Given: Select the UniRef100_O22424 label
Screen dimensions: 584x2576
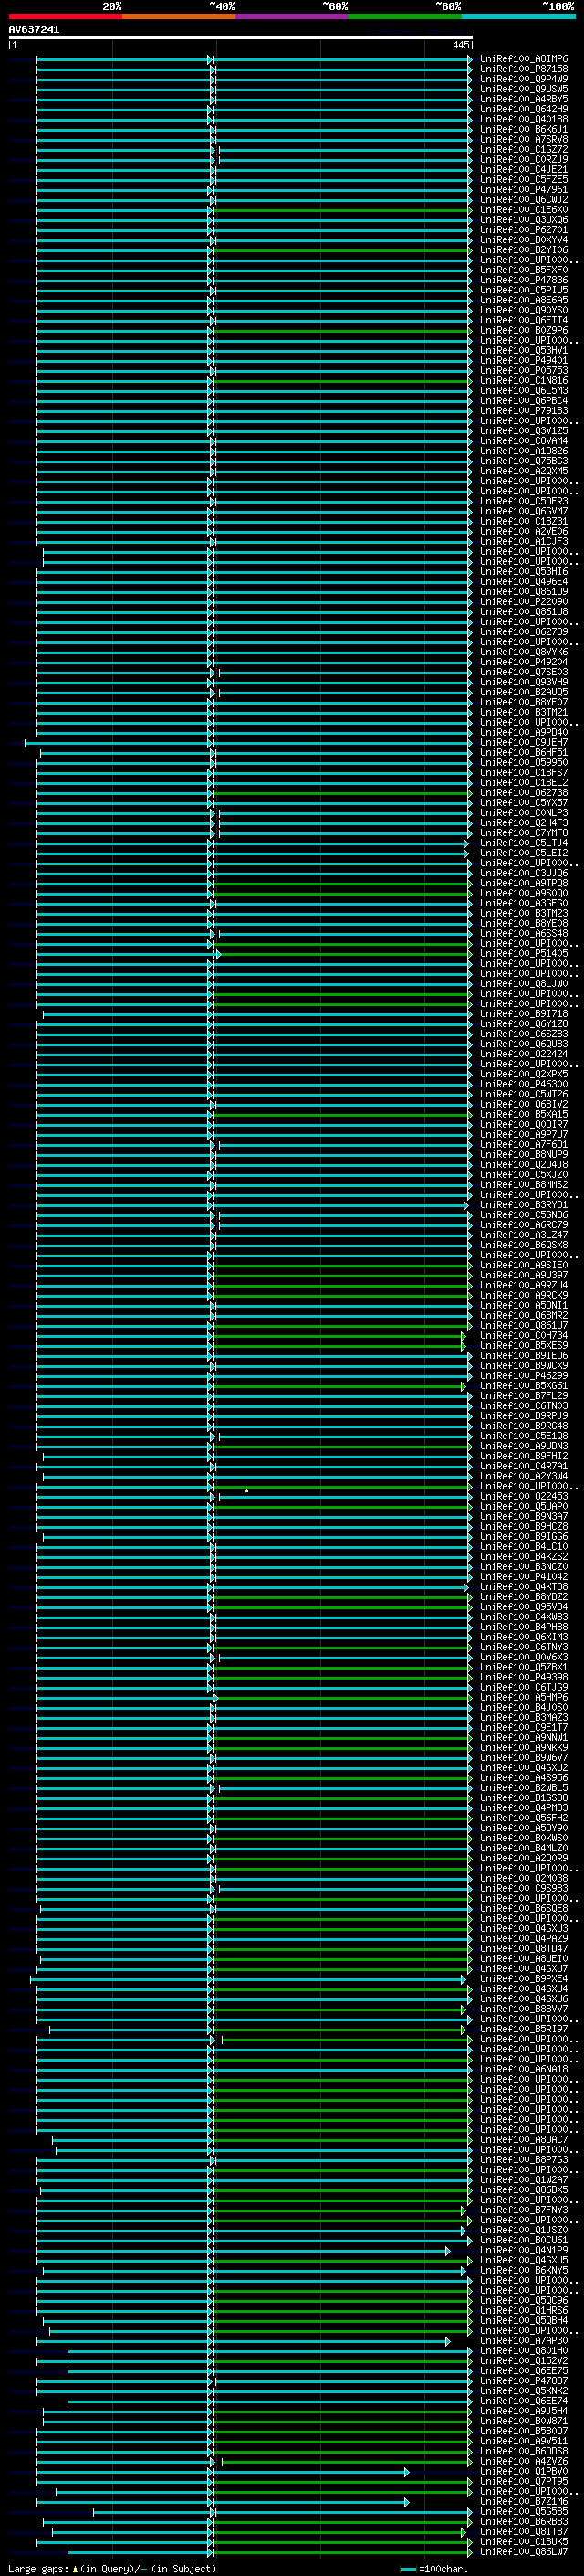Looking at the screenshot, I should [x=523, y=1054].
